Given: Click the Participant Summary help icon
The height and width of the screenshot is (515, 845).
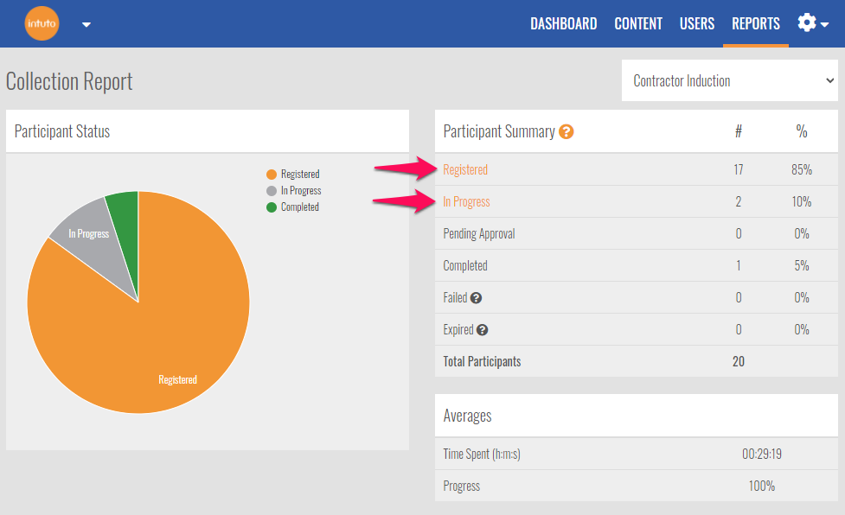Looking at the screenshot, I should coord(567,132).
